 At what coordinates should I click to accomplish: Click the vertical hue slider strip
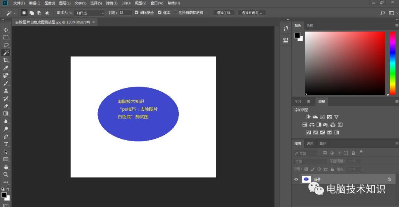[393, 63]
